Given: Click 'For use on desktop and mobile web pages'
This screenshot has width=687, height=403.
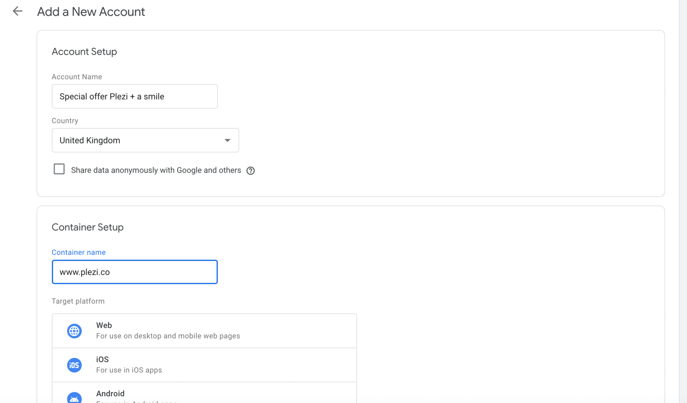Looking at the screenshot, I should 168,336.
